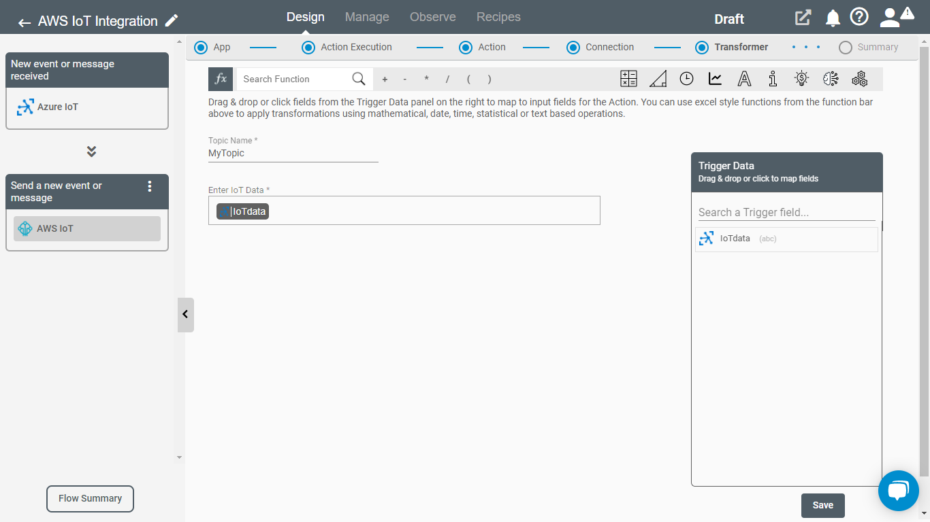Open the information functions i icon
Screen dimensions: 930x522
click(773, 79)
